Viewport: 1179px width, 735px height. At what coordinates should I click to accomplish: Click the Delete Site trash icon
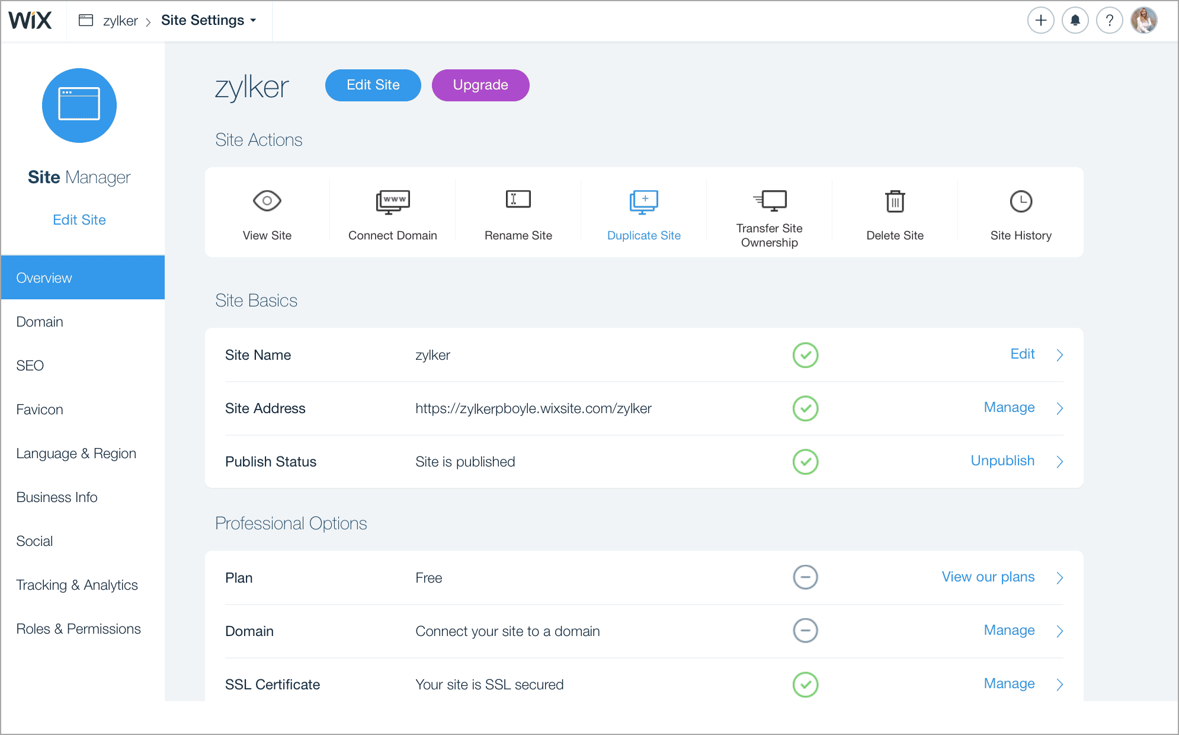895,202
